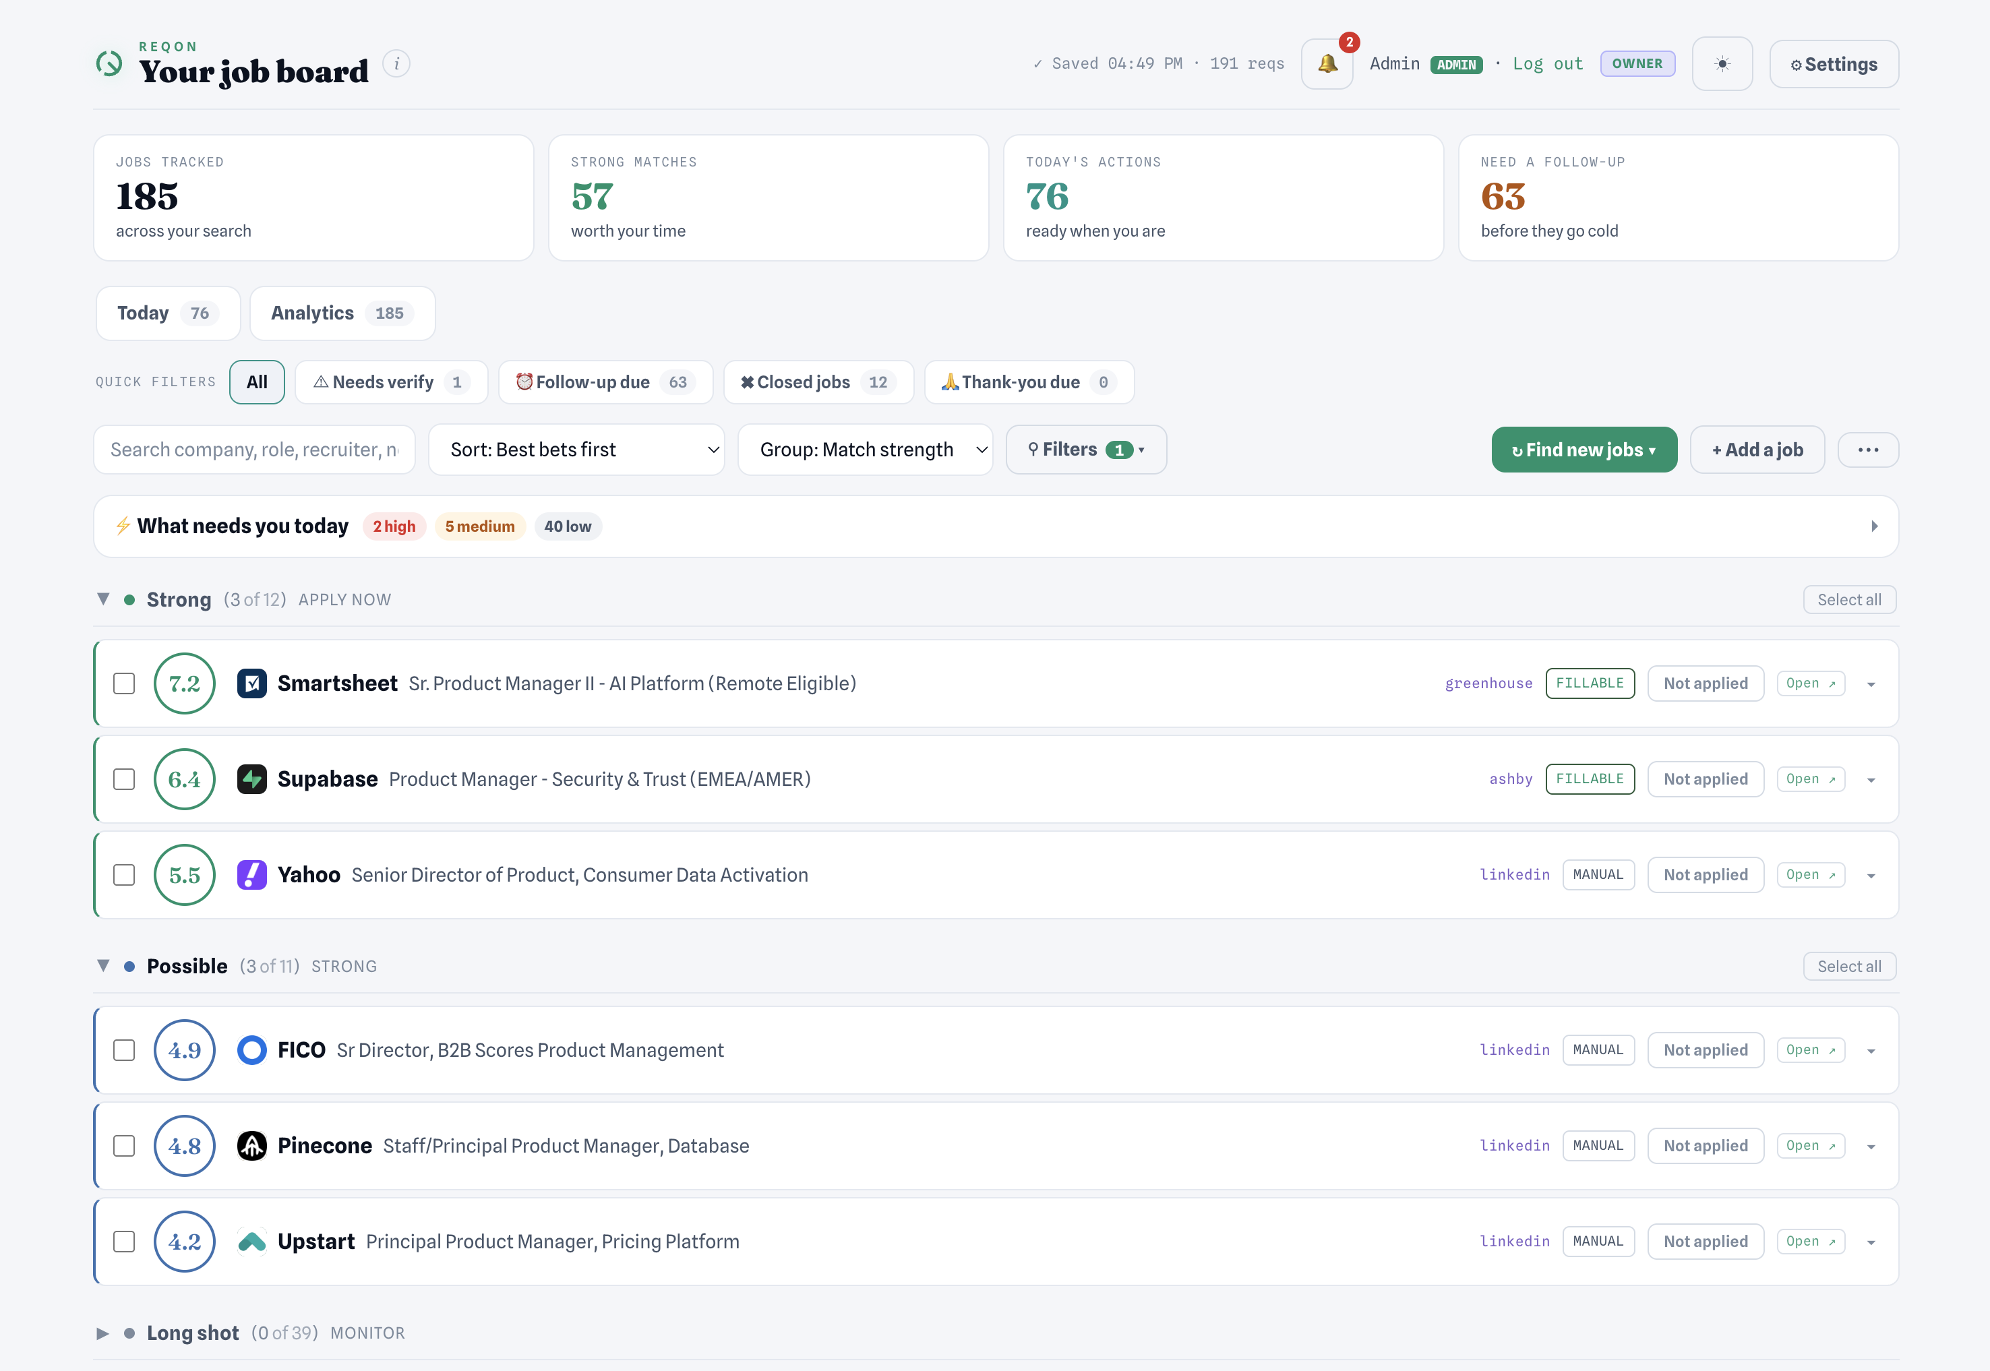
Task: Open the FICO job posting via Open link
Action: click(x=1811, y=1049)
